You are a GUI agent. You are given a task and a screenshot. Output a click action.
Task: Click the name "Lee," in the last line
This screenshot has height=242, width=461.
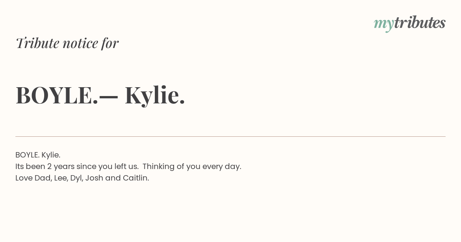61,178
